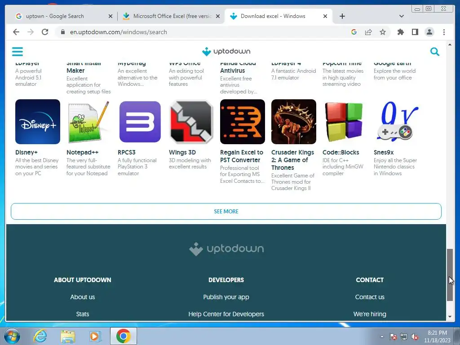Image resolution: width=460 pixels, height=345 pixels.
Task: Click the muted volume tray icon
Action: (x=415, y=337)
